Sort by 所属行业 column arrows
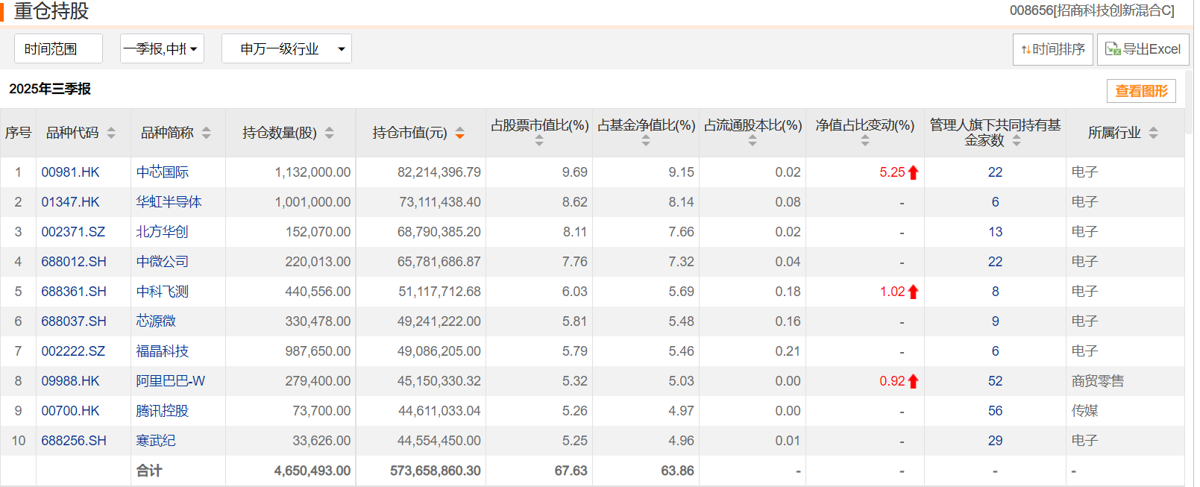Viewport: 1200px width, 487px height. pos(1154,133)
